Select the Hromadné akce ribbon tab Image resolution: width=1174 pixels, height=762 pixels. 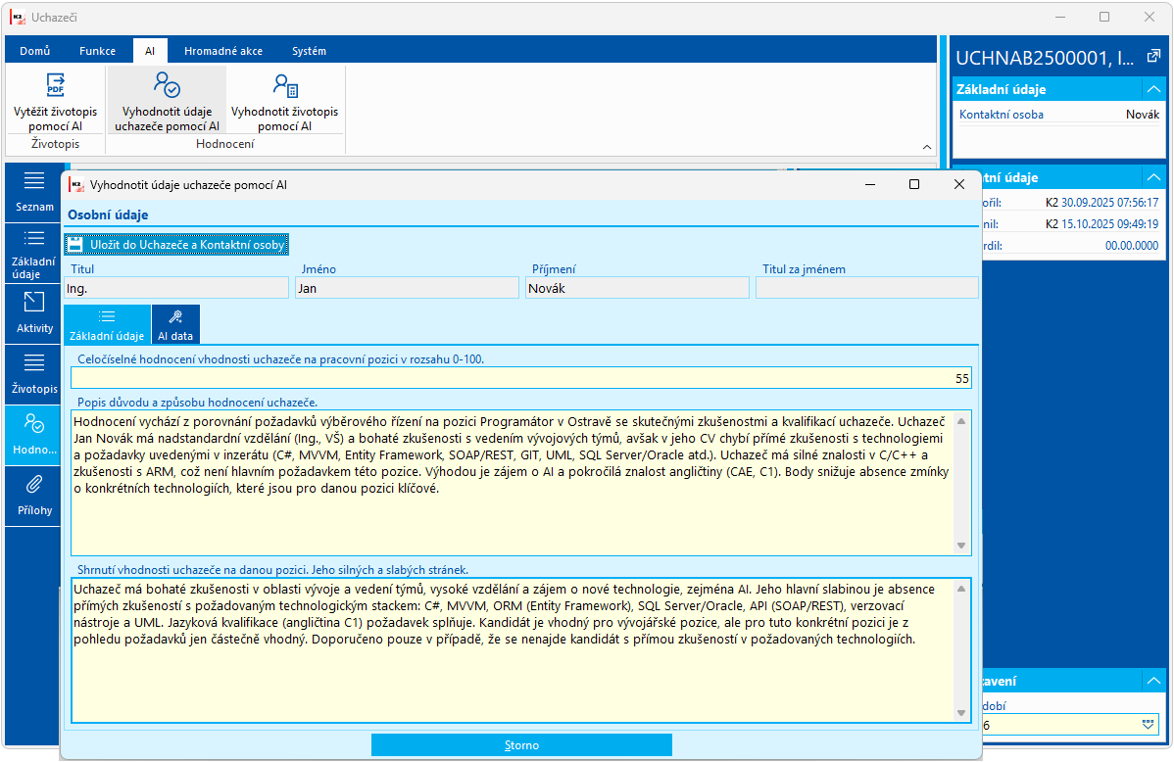pyautogui.click(x=223, y=51)
